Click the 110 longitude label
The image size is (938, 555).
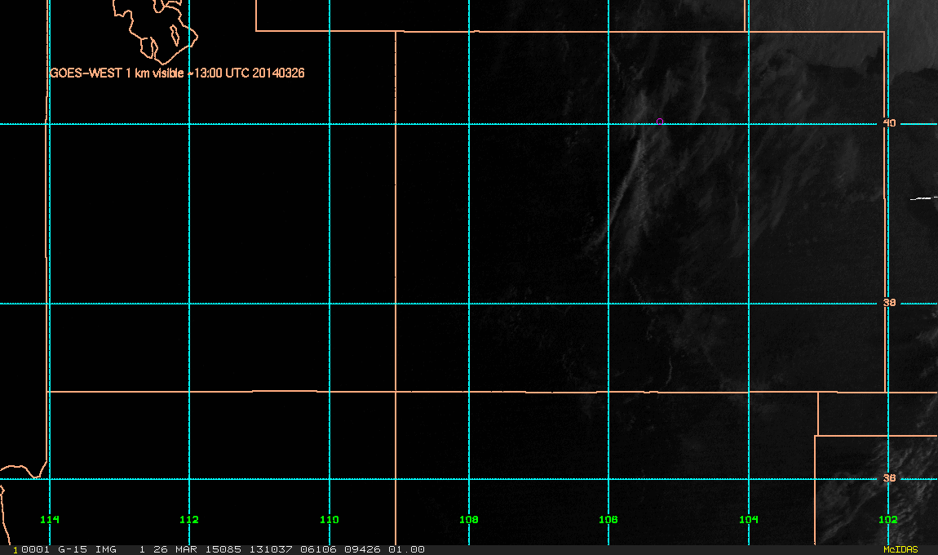(329, 519)
